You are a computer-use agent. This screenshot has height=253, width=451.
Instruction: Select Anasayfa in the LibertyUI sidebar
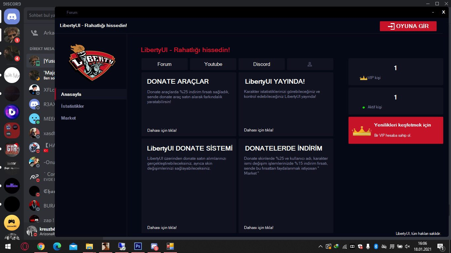coord(91,94)
